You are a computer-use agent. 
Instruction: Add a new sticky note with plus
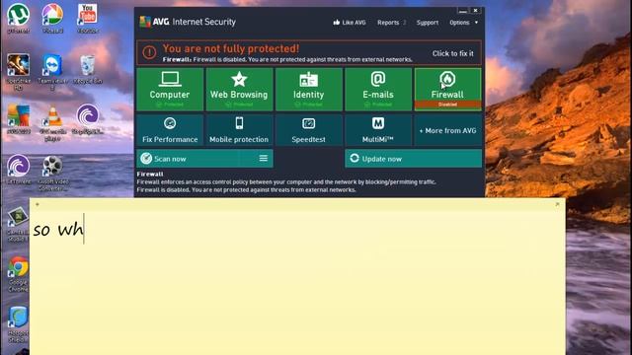coord(38,204)
